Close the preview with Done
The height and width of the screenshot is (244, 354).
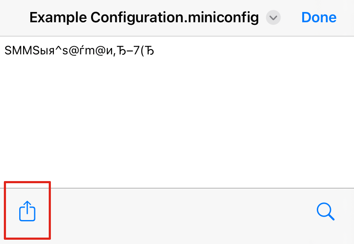[x=319, y=18]
